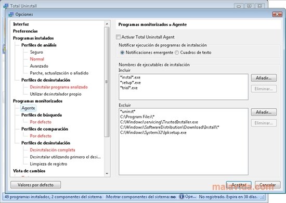The image size is (286, 203).
Task: Select Vista de cambios tree section
Action: tap(29, 171)
